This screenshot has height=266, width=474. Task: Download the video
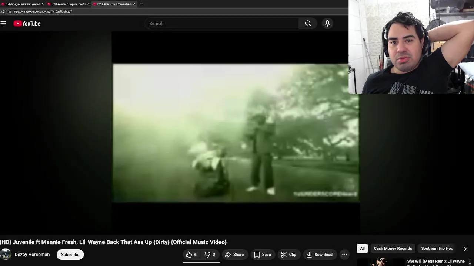point(320,255)
